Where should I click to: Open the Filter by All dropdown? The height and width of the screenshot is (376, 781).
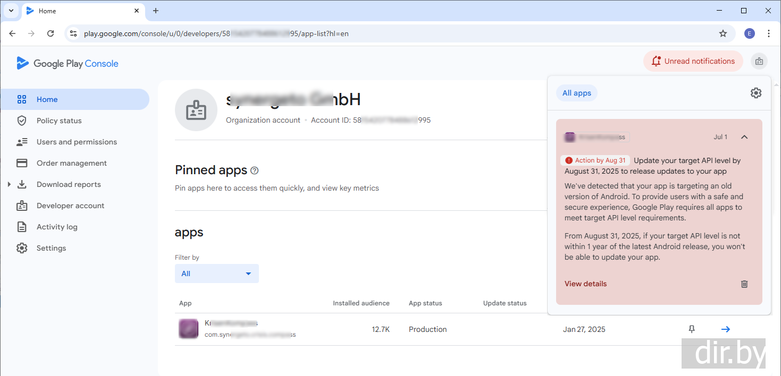pos(216,274)
